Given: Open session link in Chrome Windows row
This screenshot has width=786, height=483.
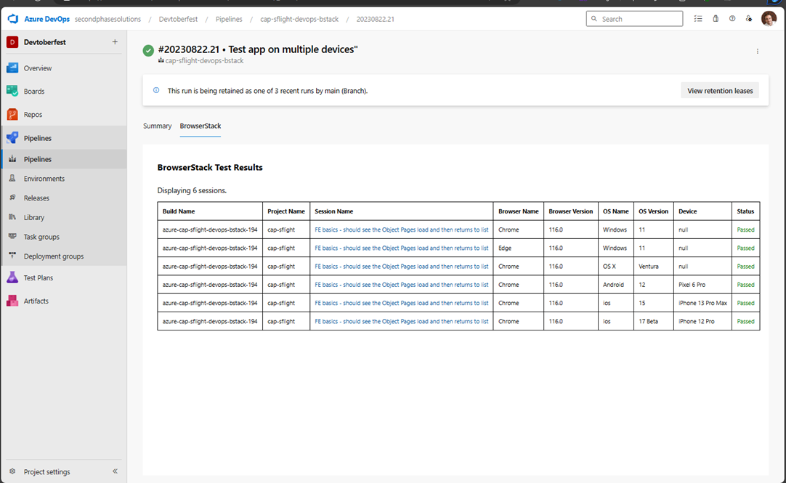Looking at the screenshot, I should pos(402,230).
